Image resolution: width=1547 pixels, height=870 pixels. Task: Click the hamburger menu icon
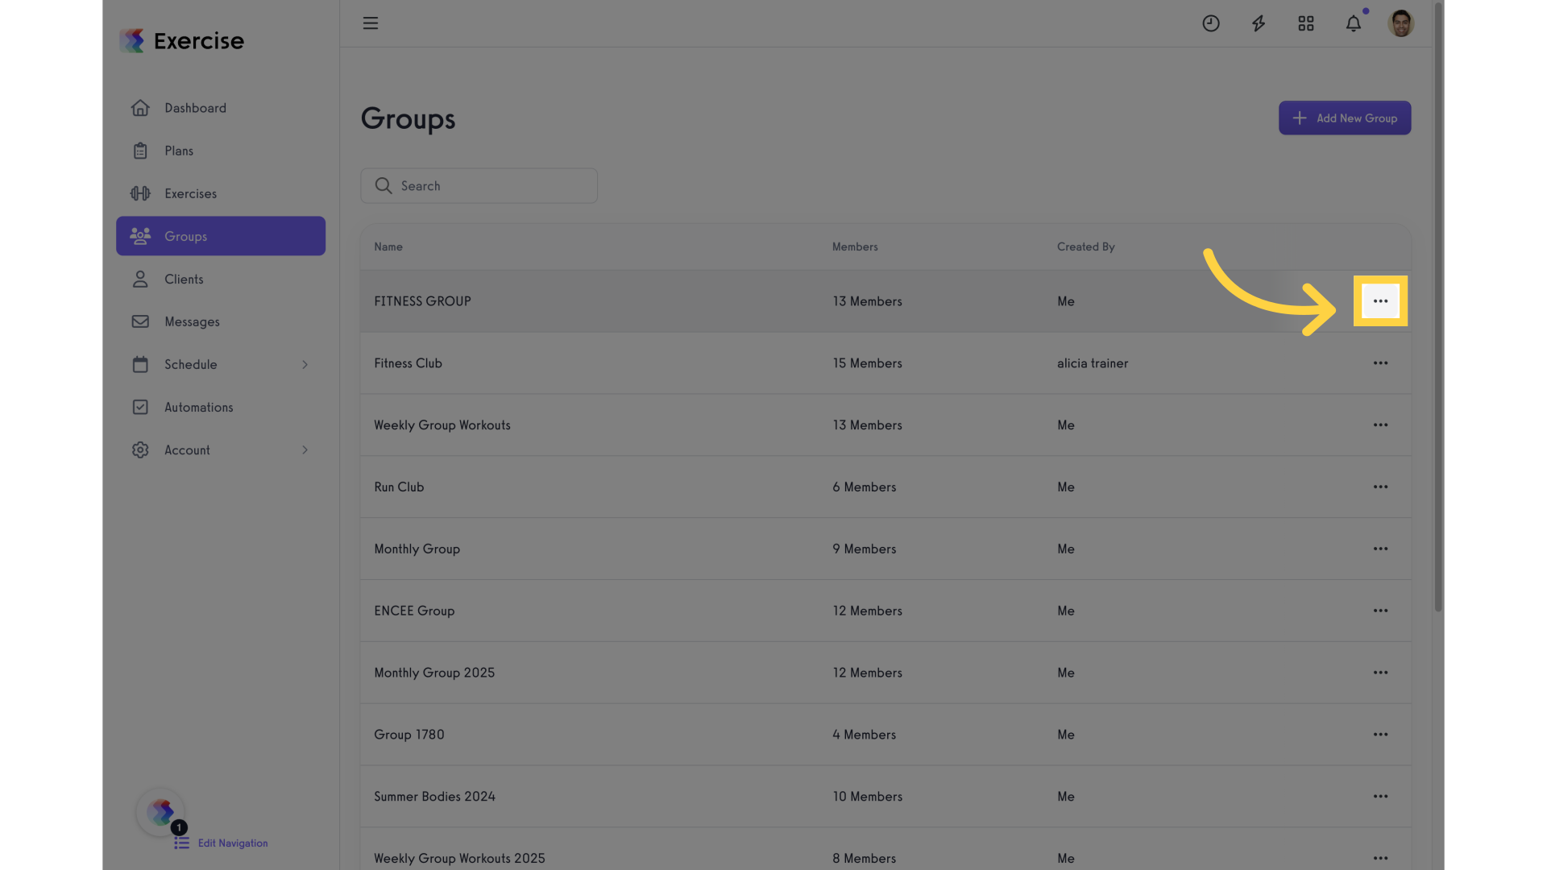pyautogui.click(x=370, y=23)
